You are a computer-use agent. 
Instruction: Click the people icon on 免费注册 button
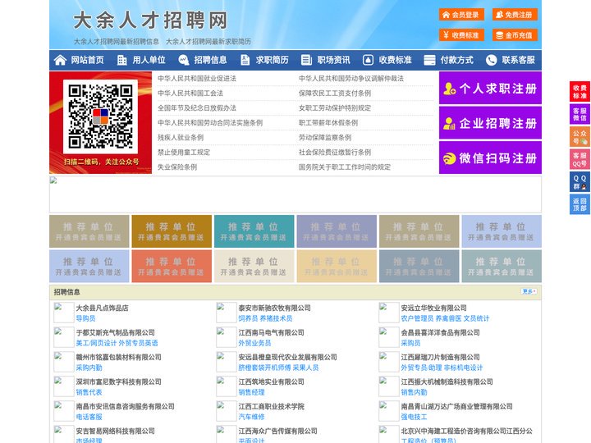pyautogui.click(x=499, y=15)
